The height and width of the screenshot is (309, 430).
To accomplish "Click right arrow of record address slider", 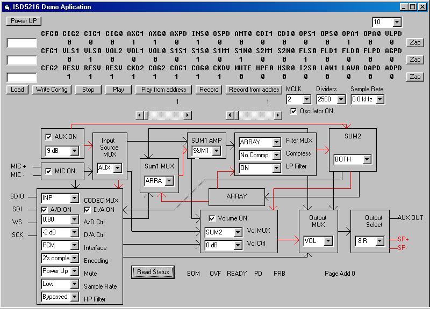I will [277, 115].
